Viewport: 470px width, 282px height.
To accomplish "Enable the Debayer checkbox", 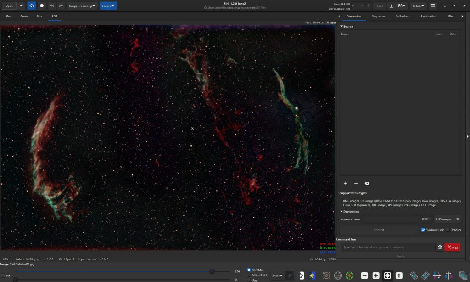I will click(448, 230).
